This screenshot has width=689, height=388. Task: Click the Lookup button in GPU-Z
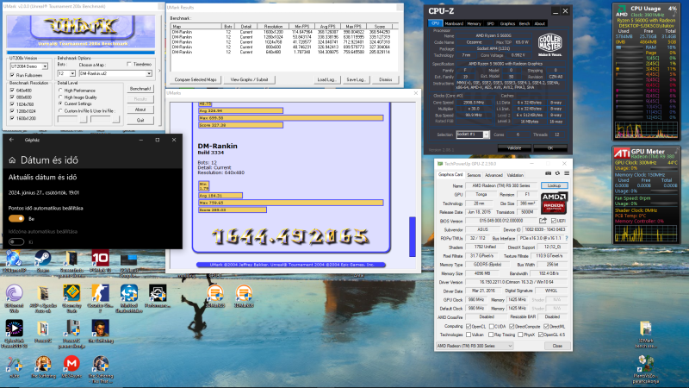pos(554,185)
